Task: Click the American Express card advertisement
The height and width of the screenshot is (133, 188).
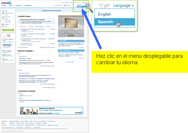Action: click(x=71, y=26)
